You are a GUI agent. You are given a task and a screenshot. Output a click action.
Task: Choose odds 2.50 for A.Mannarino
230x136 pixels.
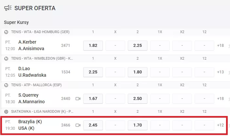pos(138,99)
